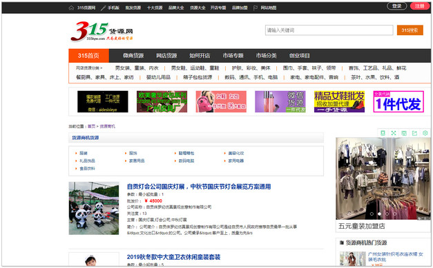This screenshot has width=433, height=268.
Task: Click the 广州皮具厂 banner ad
Action: (x=162, y=102)
